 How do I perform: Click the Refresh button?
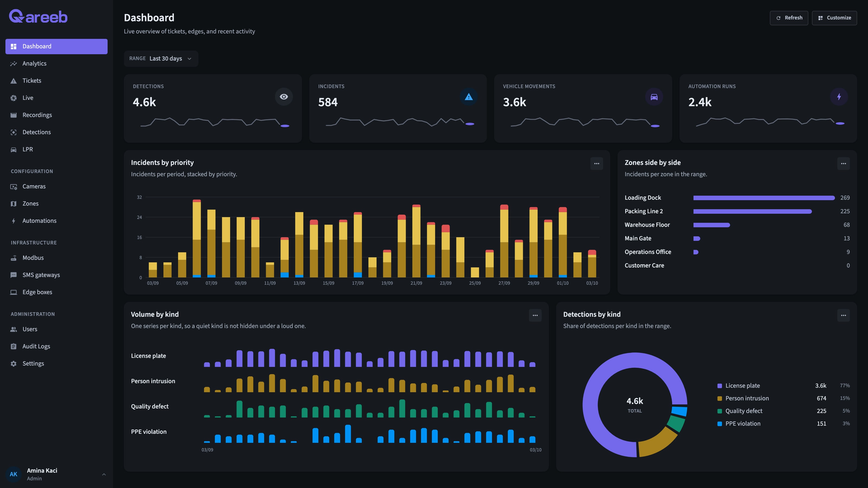(789, 18)
